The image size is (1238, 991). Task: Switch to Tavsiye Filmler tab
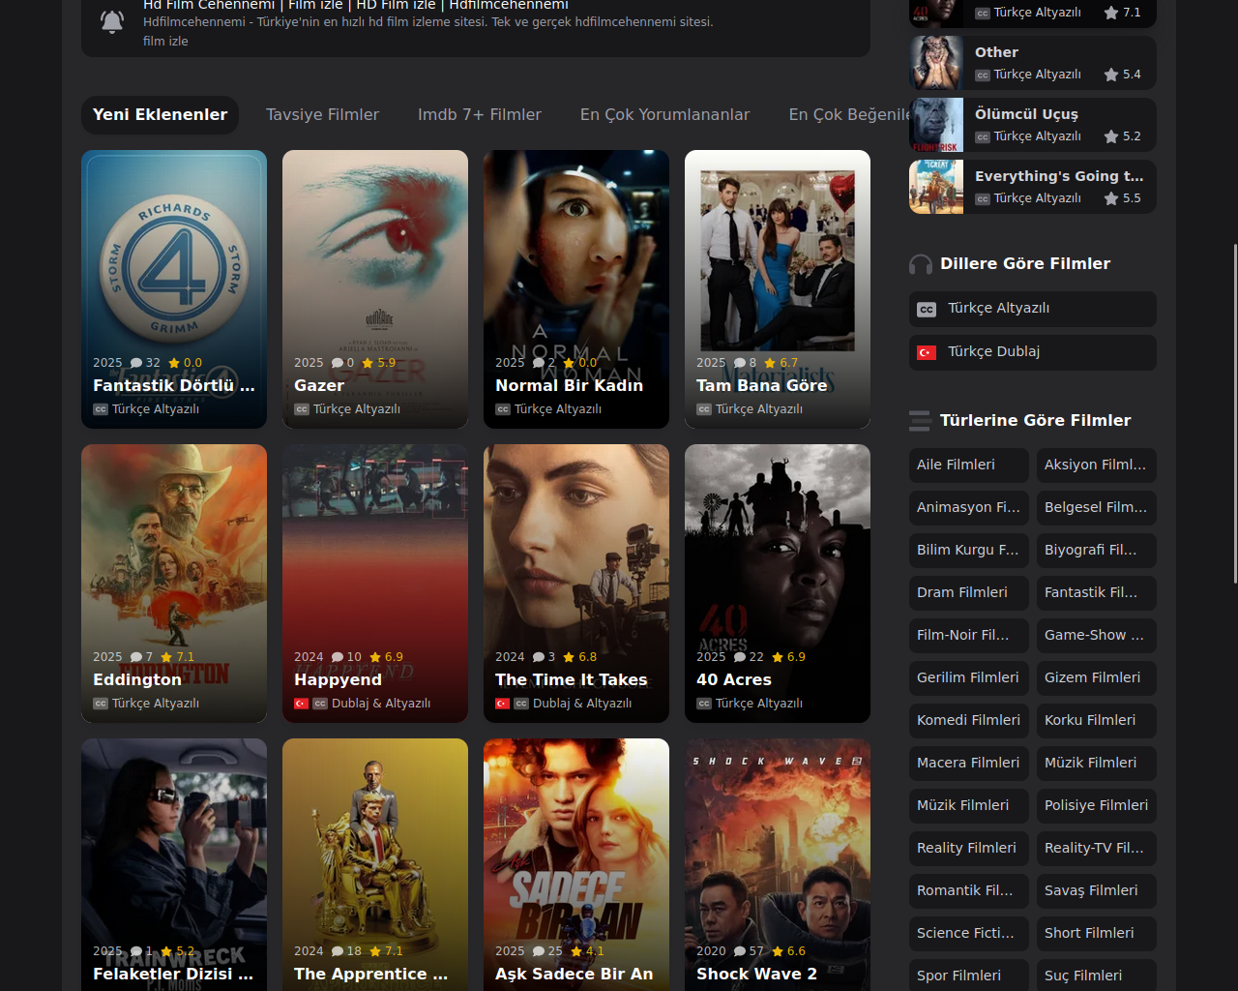coord(322,115)
